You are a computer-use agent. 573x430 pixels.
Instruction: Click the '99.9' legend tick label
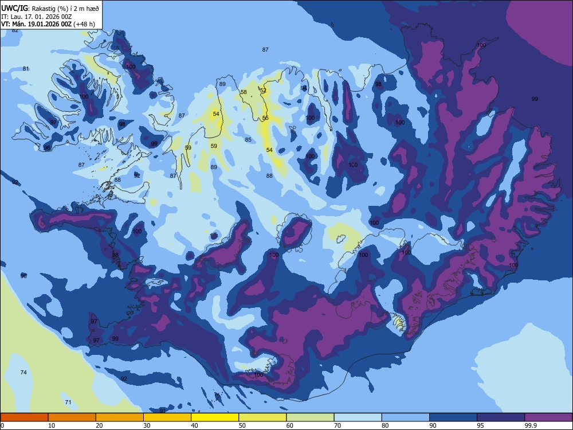pyautogui.click(x=531, y=425)
